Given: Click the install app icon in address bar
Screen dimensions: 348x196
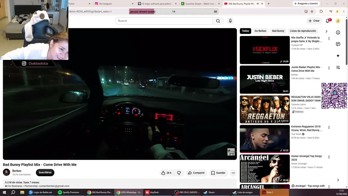Looking at the screenshot, I should click(306, 11).
